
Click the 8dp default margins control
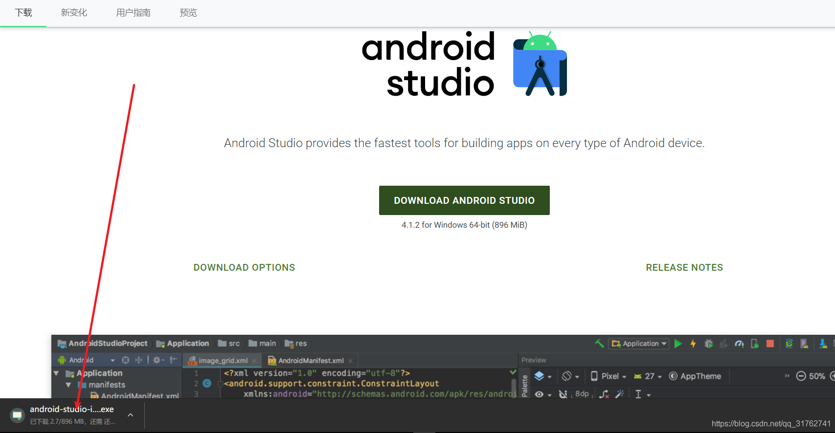(x=582, y=394)
